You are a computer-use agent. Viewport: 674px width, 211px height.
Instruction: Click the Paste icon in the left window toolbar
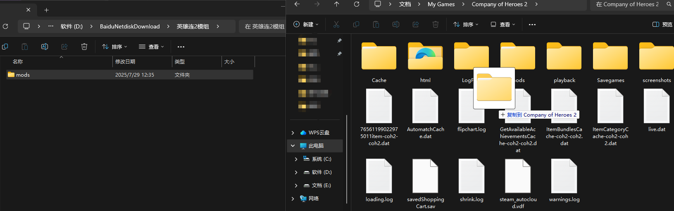[25, 47]
